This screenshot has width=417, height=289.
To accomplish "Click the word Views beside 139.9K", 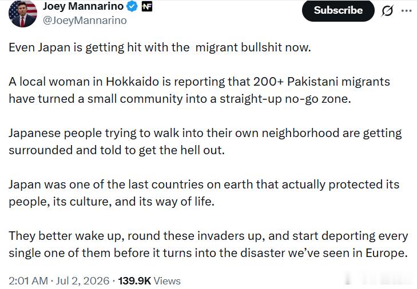I will pos(167,281).
